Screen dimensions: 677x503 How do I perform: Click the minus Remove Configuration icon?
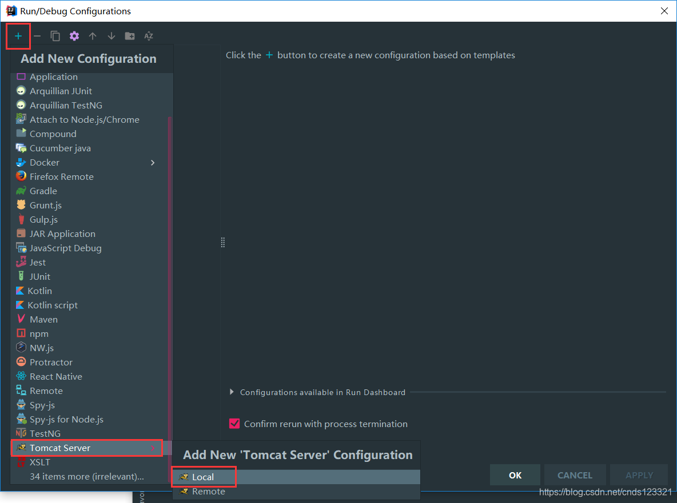(x=37, y=36)
